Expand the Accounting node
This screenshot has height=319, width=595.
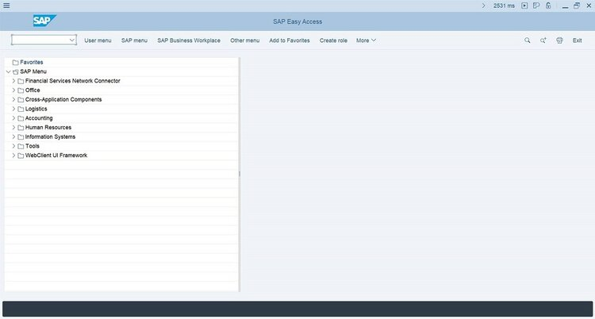[x=13, y=118]
